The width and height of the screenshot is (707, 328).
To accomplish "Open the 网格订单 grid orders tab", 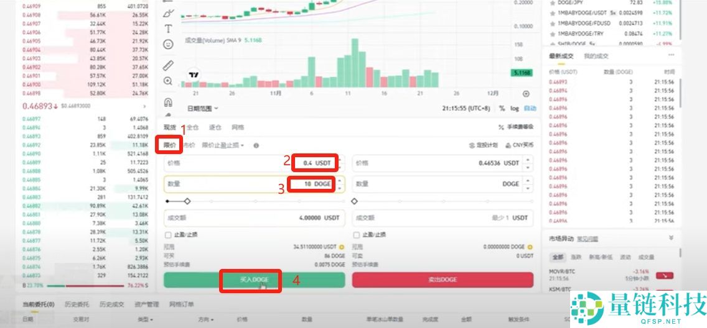I will click(x=181, y=304).
